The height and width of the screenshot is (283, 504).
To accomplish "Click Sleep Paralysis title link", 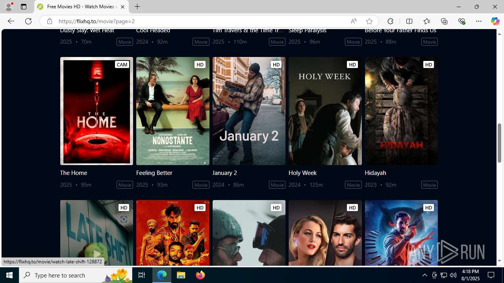I will click(307, 31).
